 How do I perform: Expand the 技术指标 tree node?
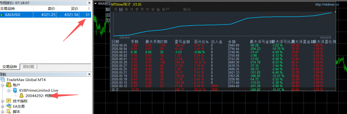point(3,101)
